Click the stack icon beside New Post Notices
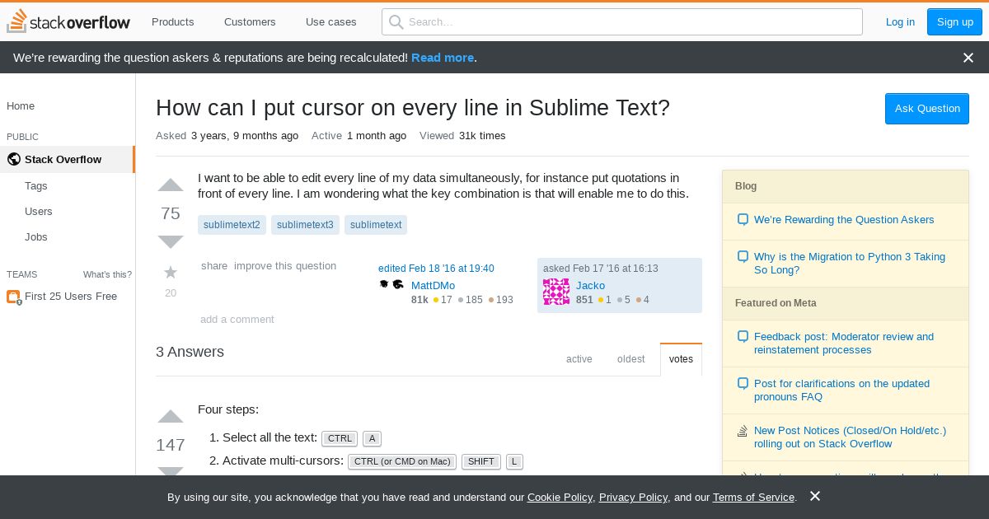This screenshot has height=519, width=989. pos(743,431)
